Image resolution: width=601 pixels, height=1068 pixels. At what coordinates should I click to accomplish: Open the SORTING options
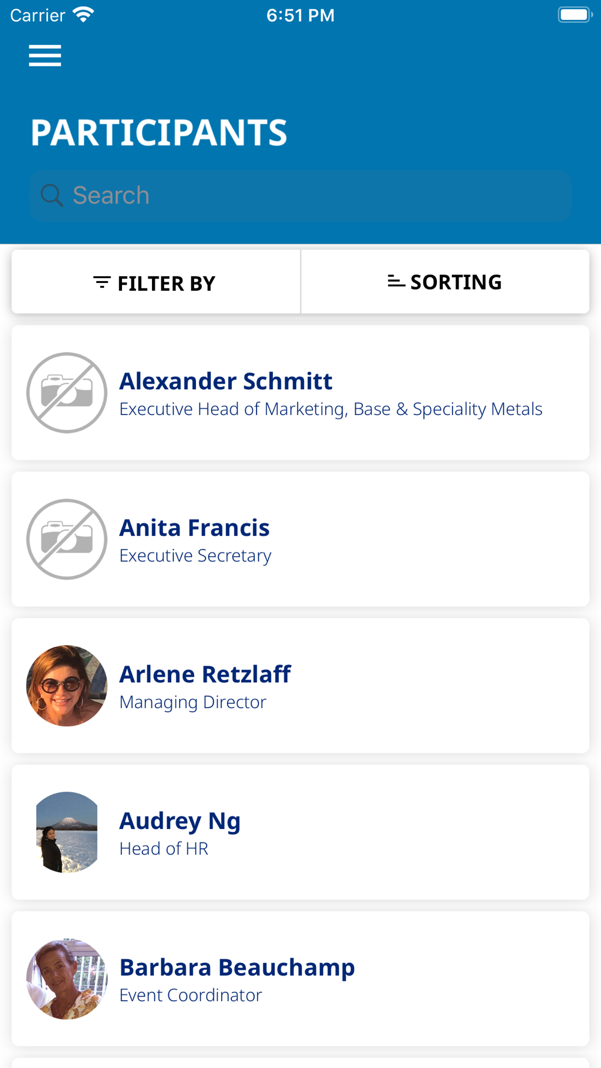[x=445, y=282]
